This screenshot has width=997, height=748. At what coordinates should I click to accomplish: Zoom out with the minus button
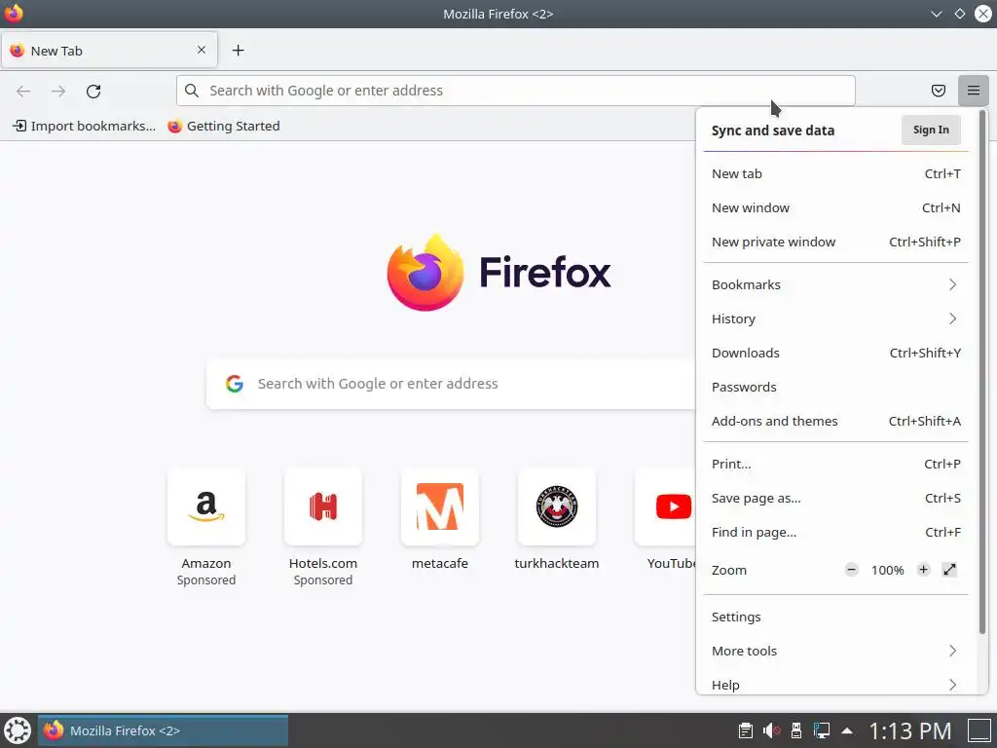click(851, 570)
